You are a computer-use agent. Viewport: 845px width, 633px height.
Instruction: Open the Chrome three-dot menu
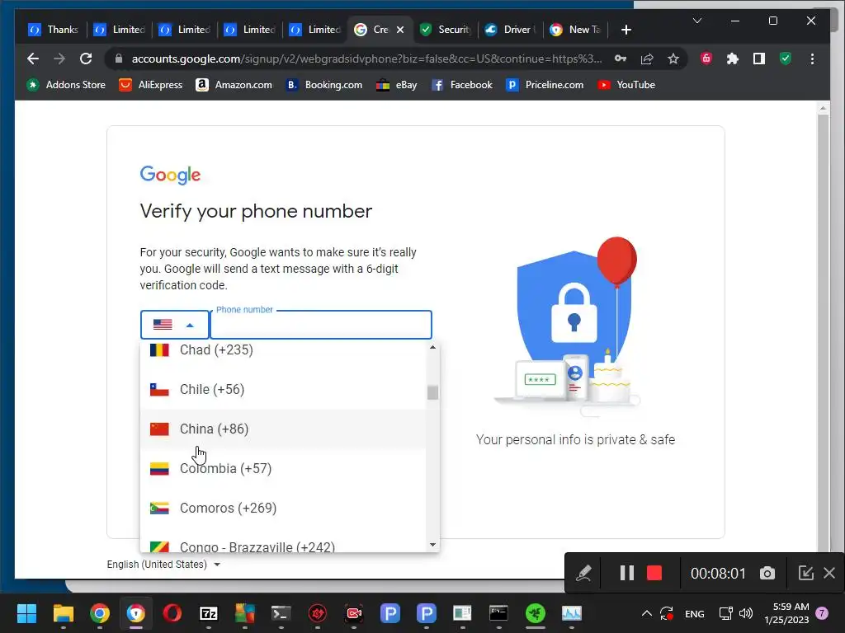[812, 59]
